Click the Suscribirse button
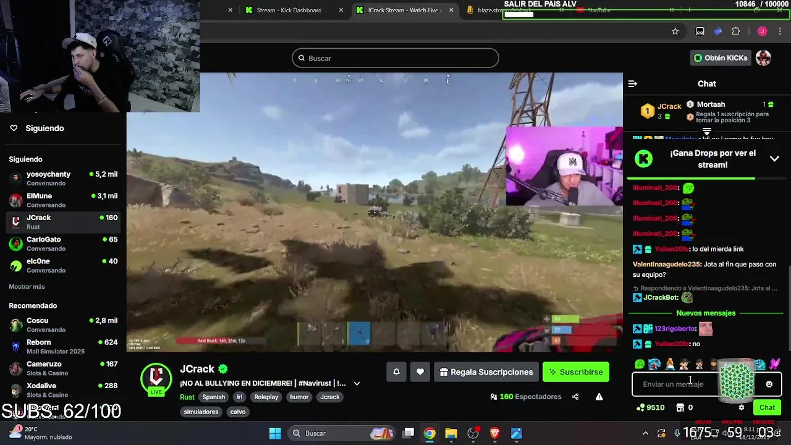Screen dimensions: 791x445 tap(575, 372)
